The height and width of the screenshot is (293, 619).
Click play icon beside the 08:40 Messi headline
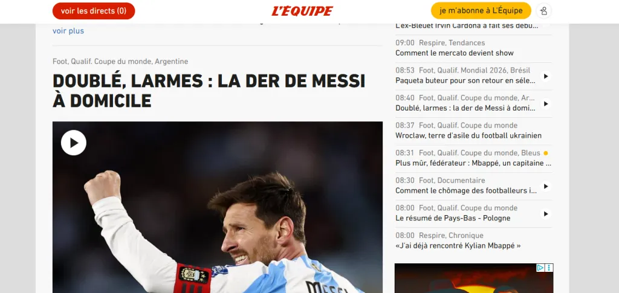(546, 104)
